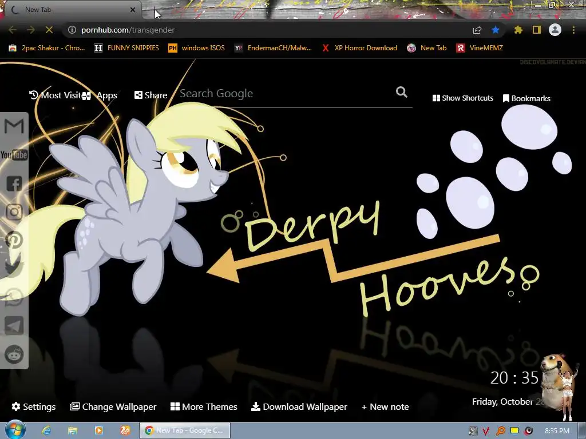
Task: Open the 2pac Shakur bookmark
Action: pyautogui.click(x=47, y=48)
